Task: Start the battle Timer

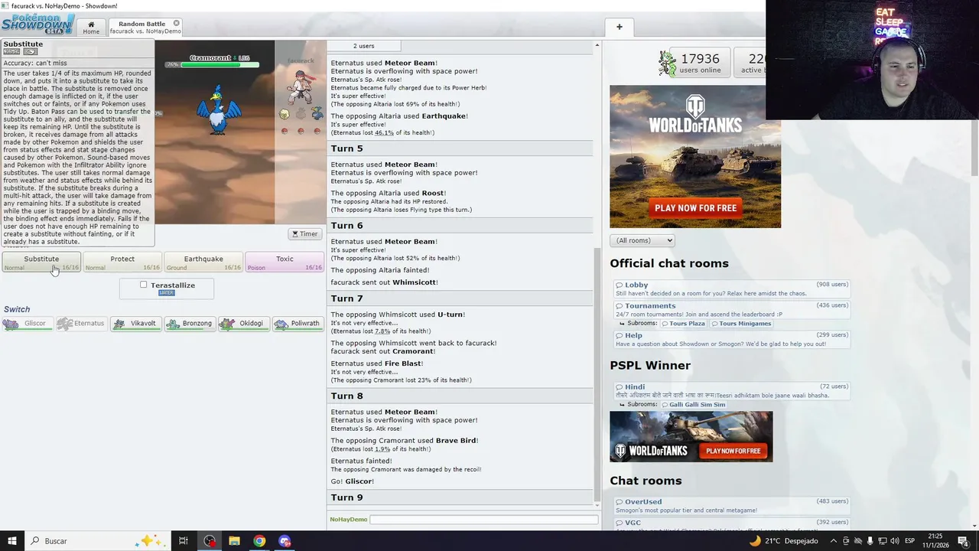Action: tap(304, 234)
